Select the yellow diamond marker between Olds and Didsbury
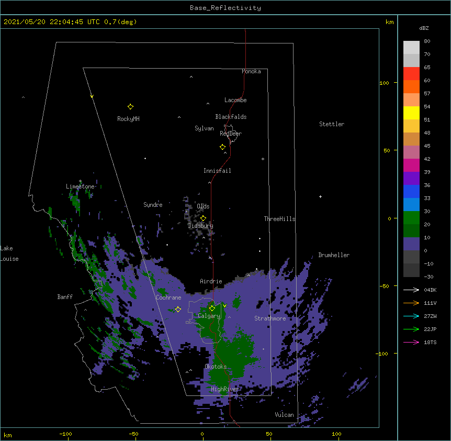The height and width of the screenshot is (441, 451). pos(204,218)
